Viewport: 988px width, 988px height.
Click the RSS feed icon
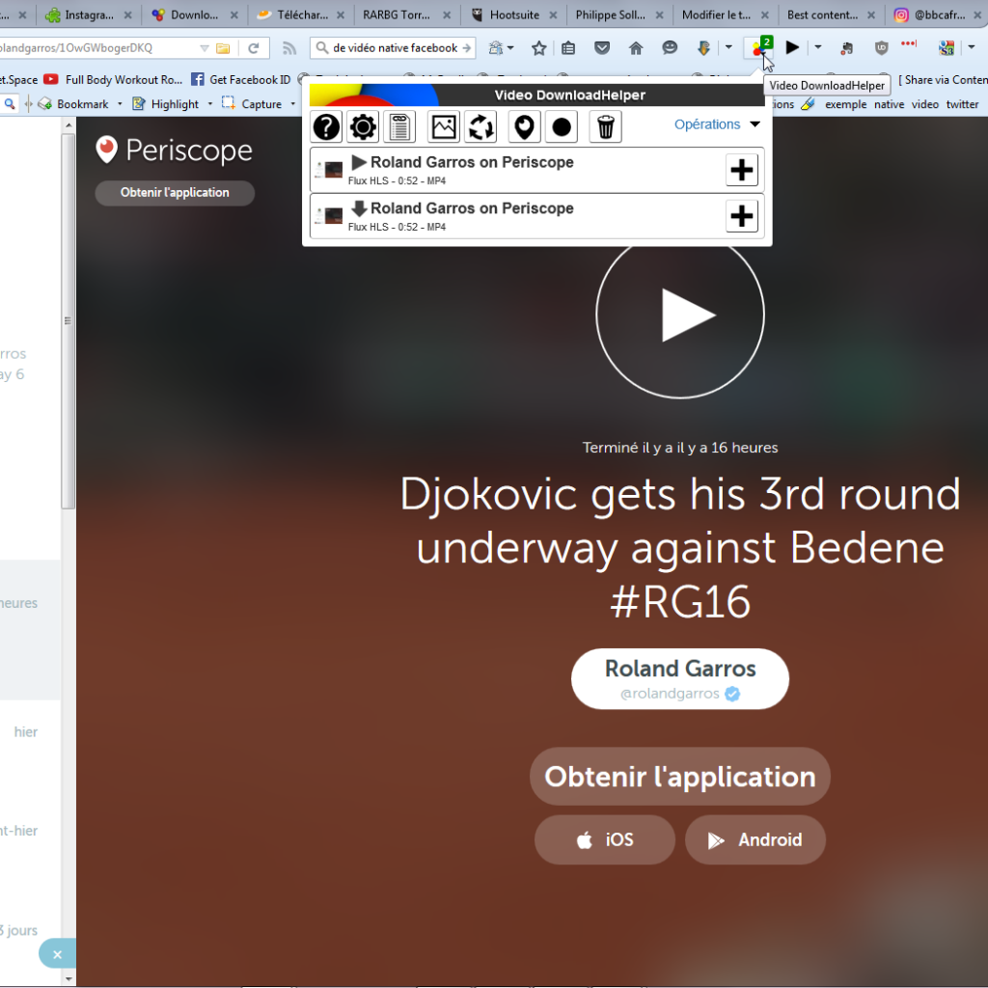(x=289, y=48)
